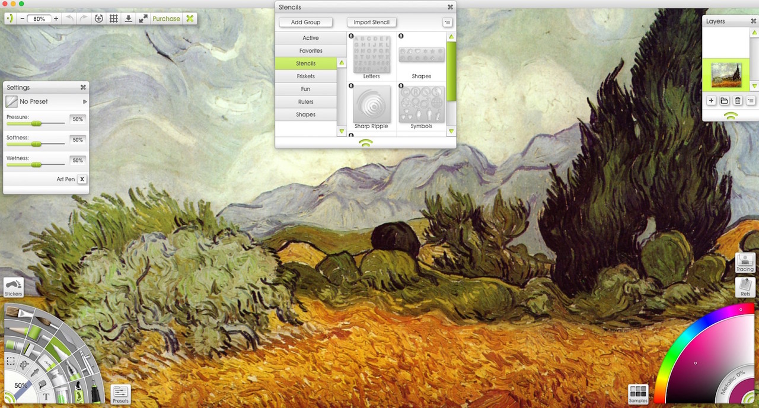
Task: Open the No Preset dropdown arrow
Action: [85, 102]
